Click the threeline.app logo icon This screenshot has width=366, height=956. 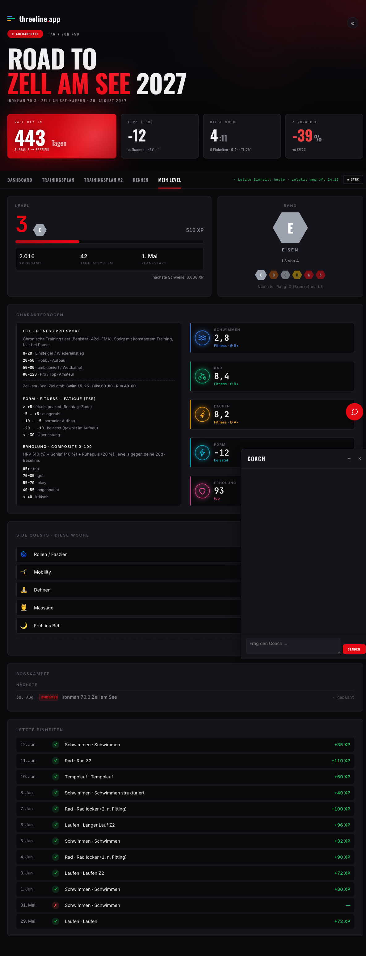[x=11, y=19]
